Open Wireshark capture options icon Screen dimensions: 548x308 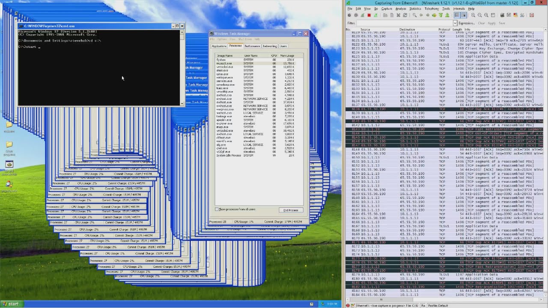click(356, 15)
